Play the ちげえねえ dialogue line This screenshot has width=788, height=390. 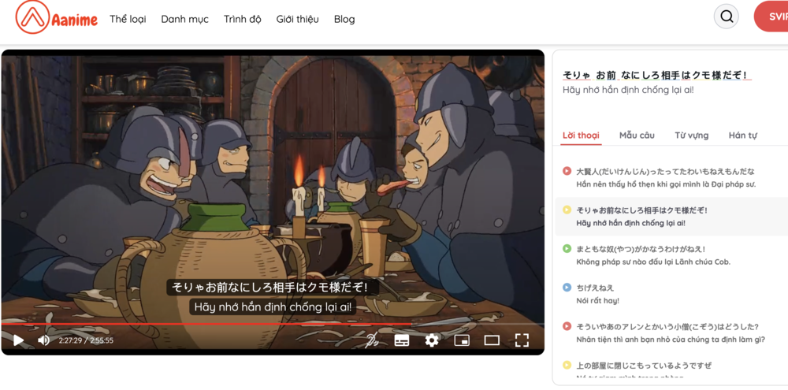click(567, 288)
